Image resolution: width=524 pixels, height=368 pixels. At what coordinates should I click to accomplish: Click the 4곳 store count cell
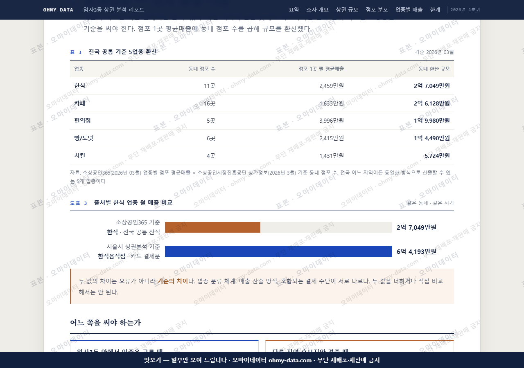(211, 156)
